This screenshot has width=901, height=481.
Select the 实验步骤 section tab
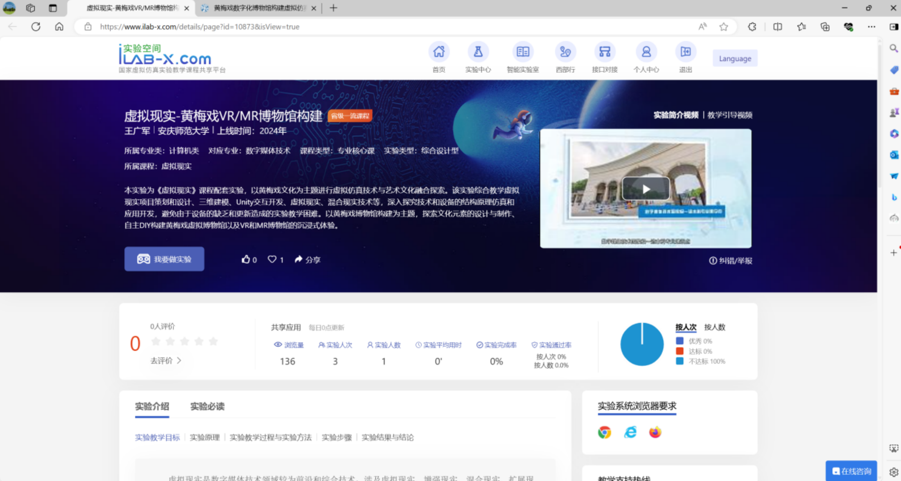336,437
